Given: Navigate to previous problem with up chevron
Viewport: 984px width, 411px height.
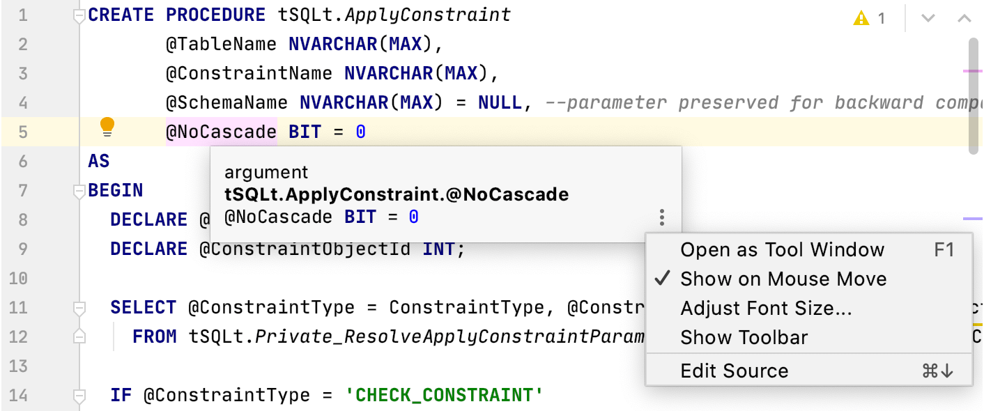Looking at the screenshot, I should coord(964,19).
